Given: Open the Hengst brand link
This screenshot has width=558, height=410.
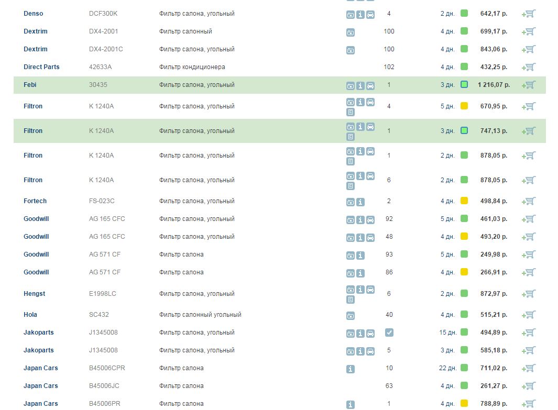Looking at the screenshot, I should pos(35,294).
